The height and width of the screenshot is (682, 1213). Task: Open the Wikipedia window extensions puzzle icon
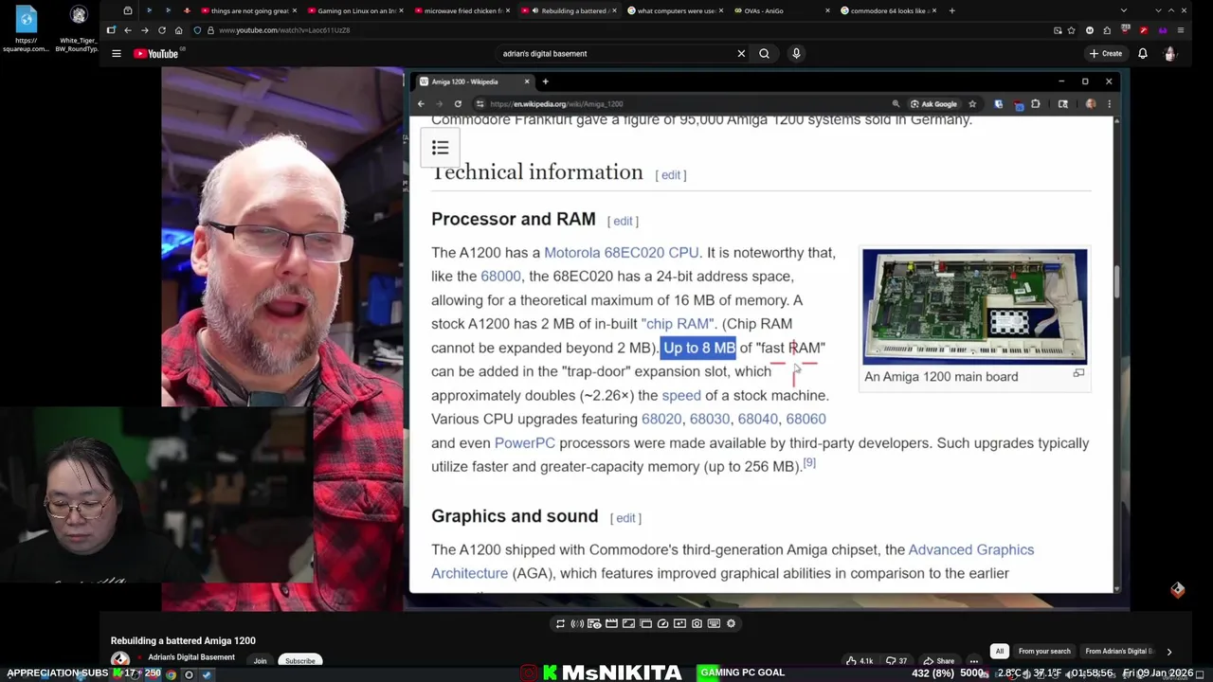click(1036, 104)
